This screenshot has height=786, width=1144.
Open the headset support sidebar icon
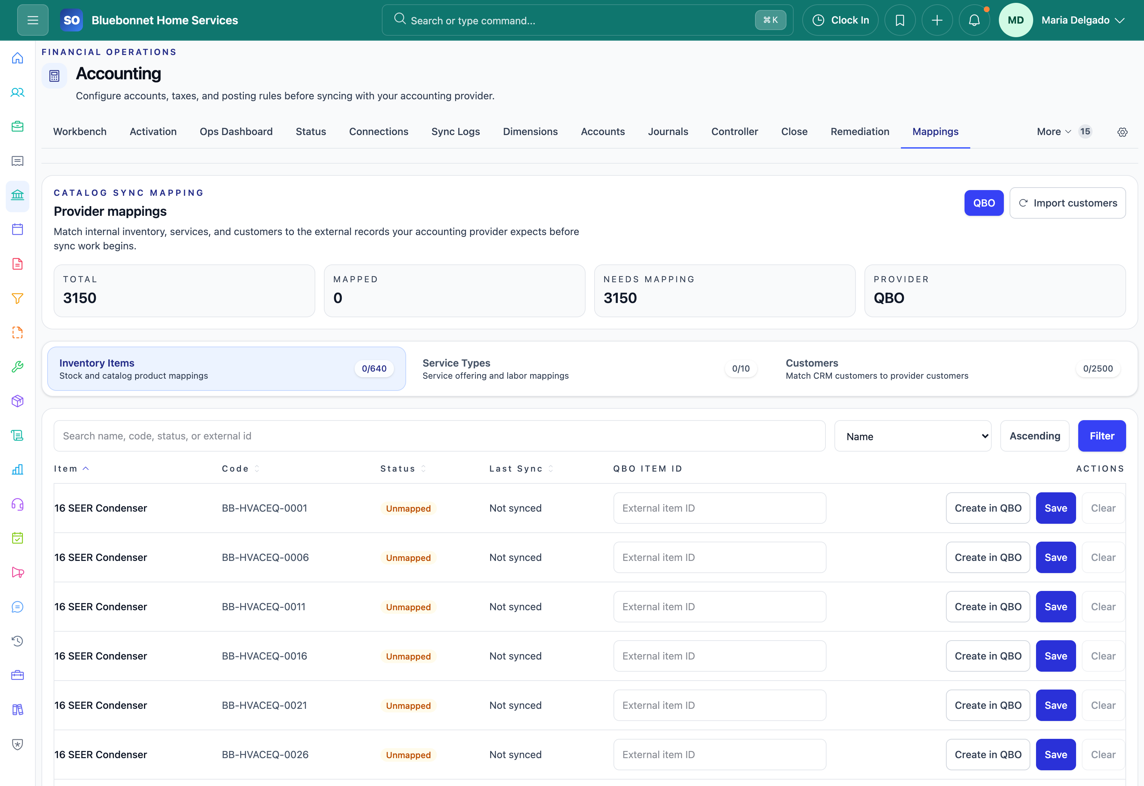[x=18, y=504]
